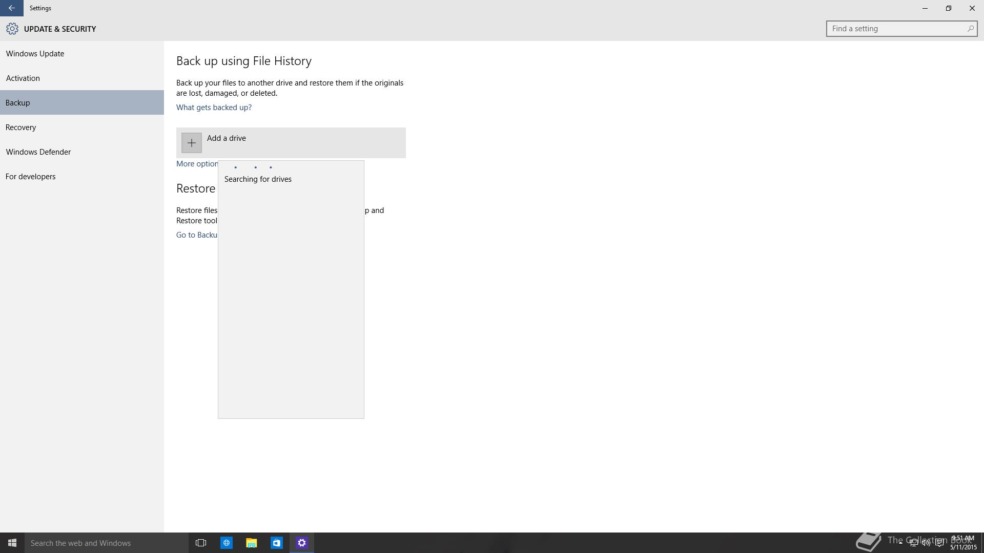Click the plus icon beside Add a drive
Image resolution: width=984 pixels, height=553 pixels.
pyautogui.click(x=191, y=143)
